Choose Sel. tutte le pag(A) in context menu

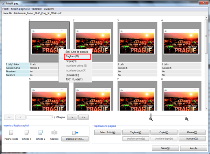coord(77,52)
